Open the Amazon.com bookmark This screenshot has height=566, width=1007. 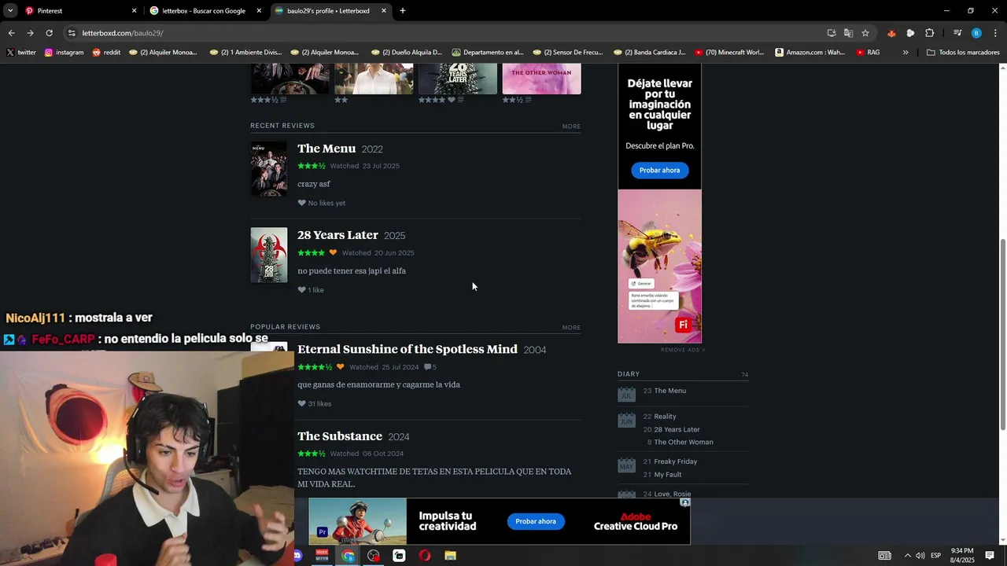tap(810, 53)
